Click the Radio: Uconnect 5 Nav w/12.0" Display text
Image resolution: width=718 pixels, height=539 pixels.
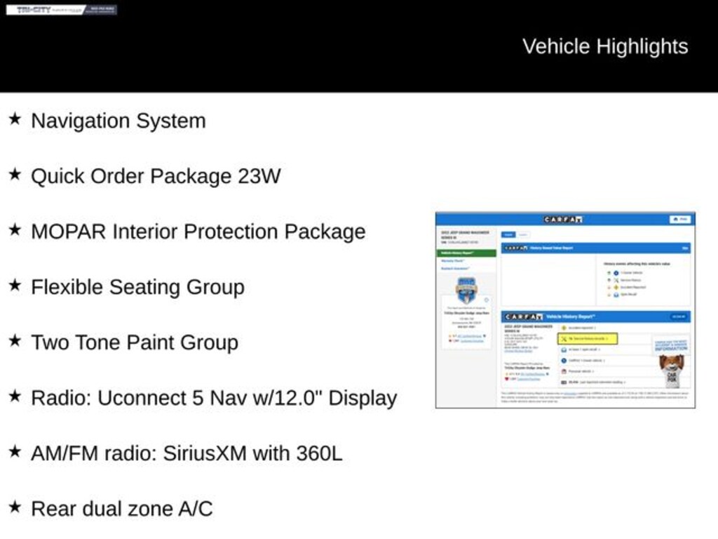(214, 398)
